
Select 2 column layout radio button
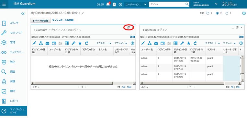[x=218, y=13]
